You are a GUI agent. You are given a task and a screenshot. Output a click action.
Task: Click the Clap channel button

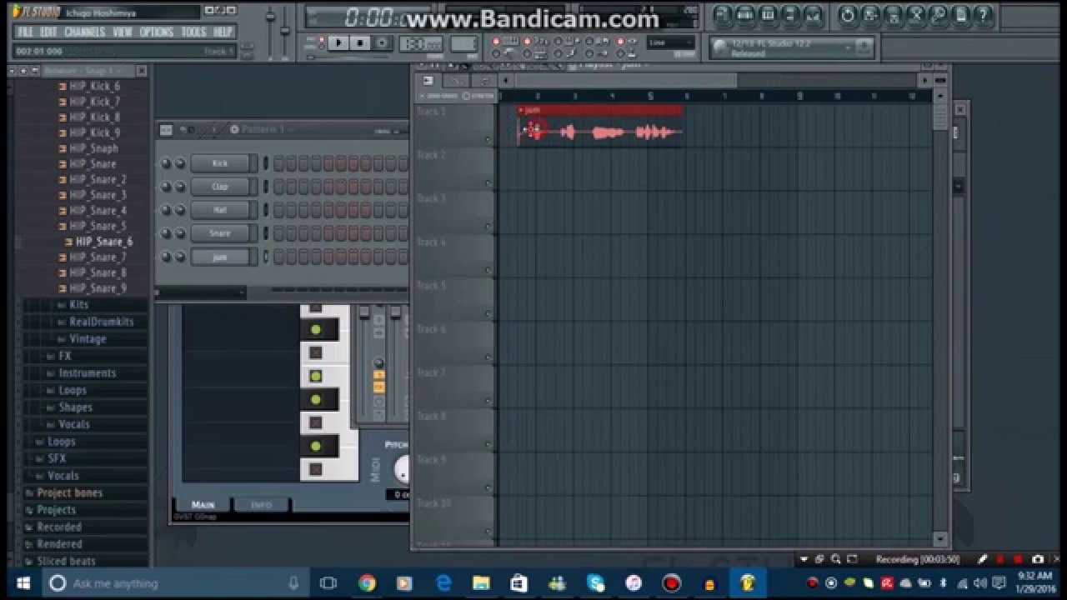click(x=219, y=187)
